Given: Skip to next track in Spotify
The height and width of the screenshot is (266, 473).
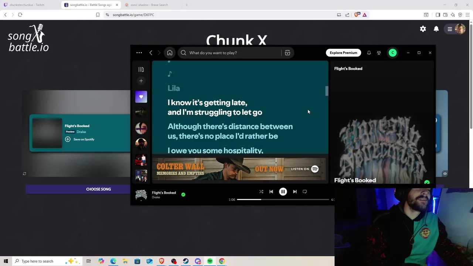Looking at the screenshot, I should [x=295, y=191].
